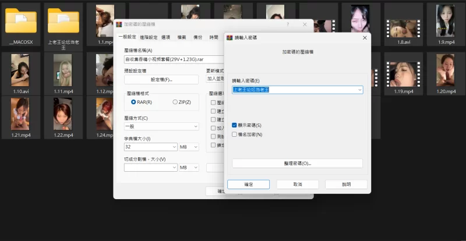This screenshot has height=241, width=466.
Task: Click the 整理密碼(O)... button
Action: point(297,164)
